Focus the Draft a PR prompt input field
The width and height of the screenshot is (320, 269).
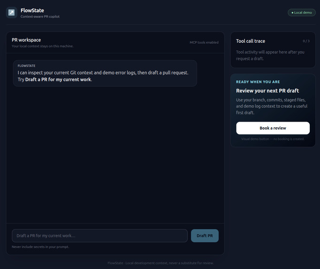tap(99, 236)
